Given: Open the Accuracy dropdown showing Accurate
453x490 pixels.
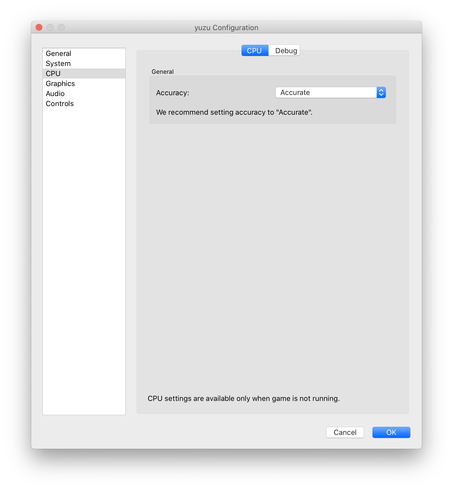Looking at the screenshot, I should pyautogui.click(x=330, y=92).
